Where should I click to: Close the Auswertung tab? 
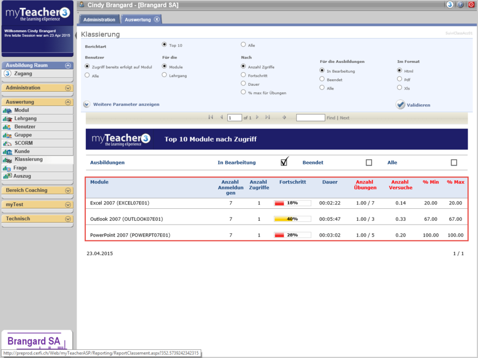(156, 20)
